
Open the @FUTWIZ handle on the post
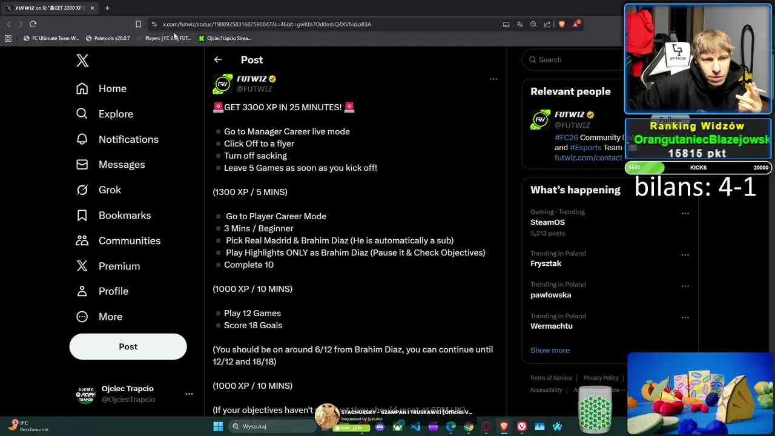(x=254, y=89)
